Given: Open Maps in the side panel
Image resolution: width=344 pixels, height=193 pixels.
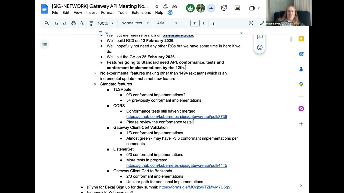Looking at the screenshot, I should (301, 84).
